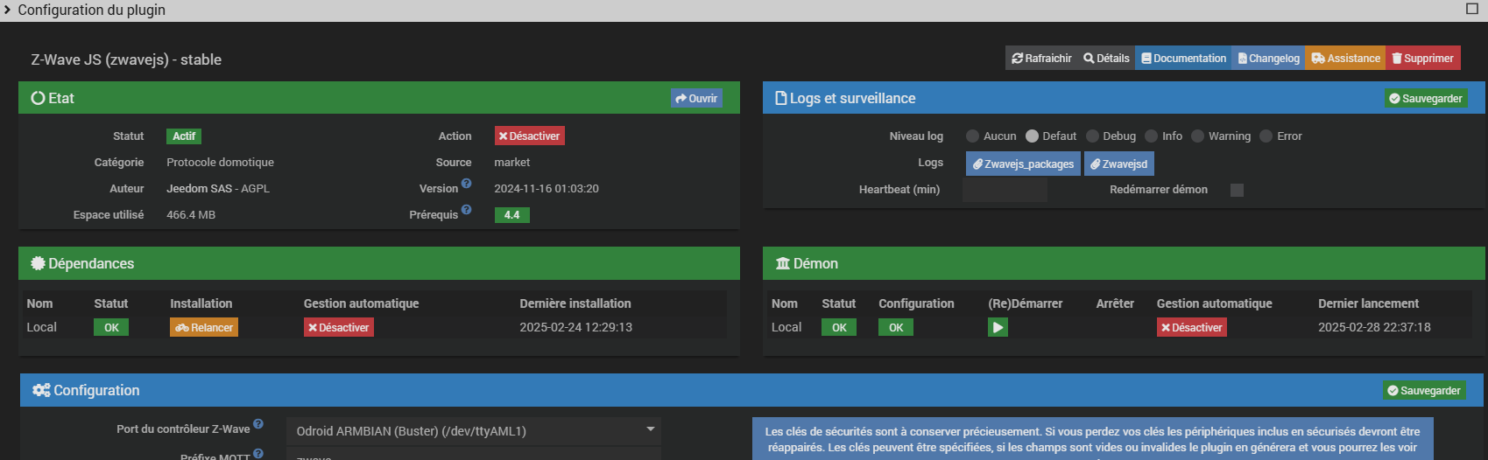
Task: Click the 4.4 prerequisite badge
Action: point(511,215)
